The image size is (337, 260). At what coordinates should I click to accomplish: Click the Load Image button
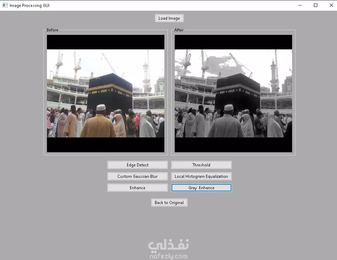[x=169, y=18]
